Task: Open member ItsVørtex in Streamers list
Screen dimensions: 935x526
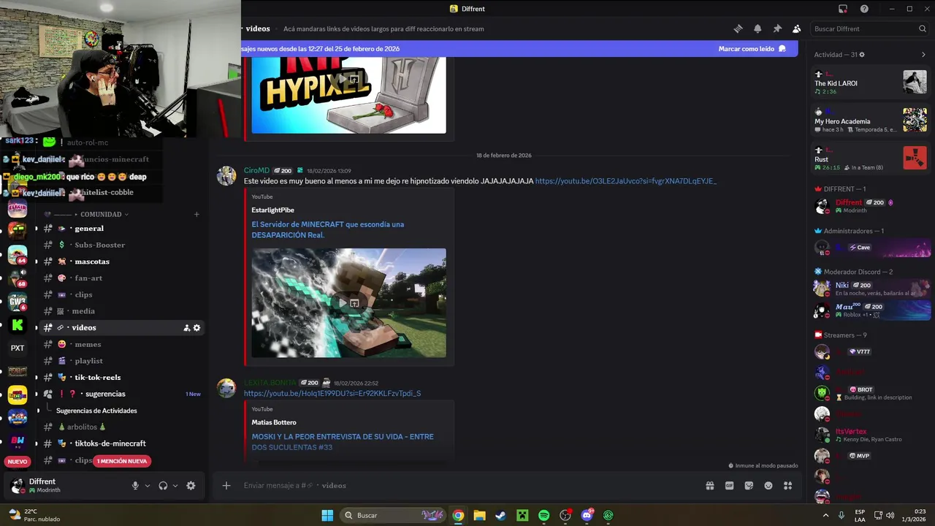Action: 871,435
